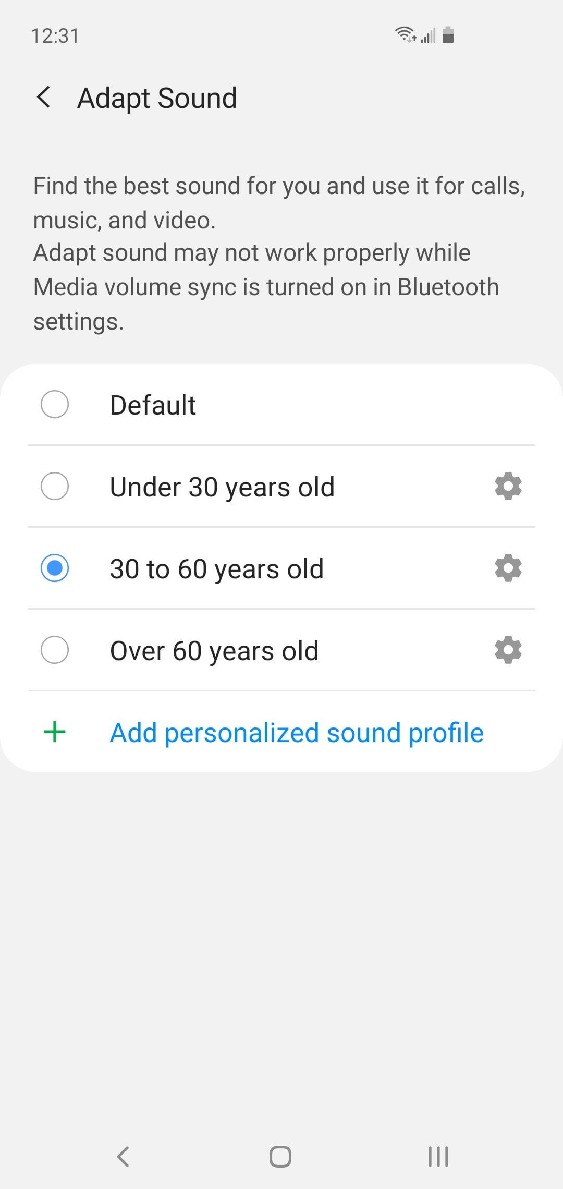Tap the Over 60 years old label

click(x=214, y=651)
